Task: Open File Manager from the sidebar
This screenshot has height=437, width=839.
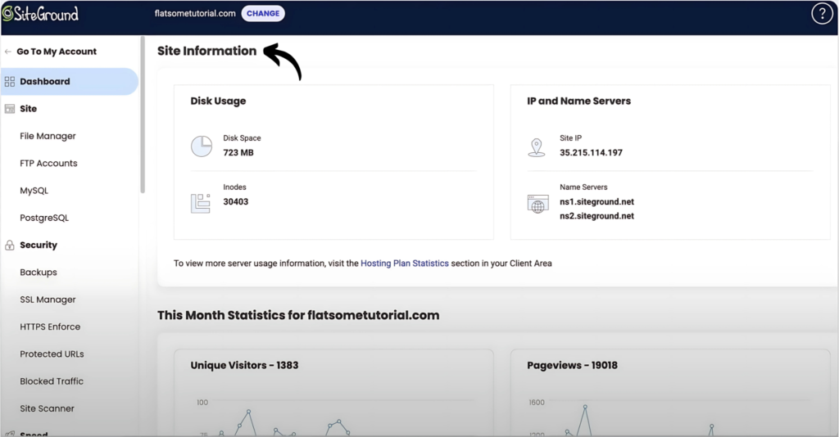Action: [x=48, y=136]
